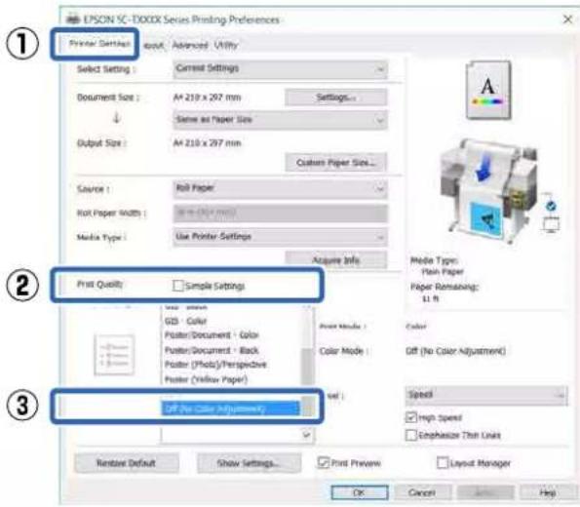
Task: Click the down arrow under the list
Action: [306, 435]
